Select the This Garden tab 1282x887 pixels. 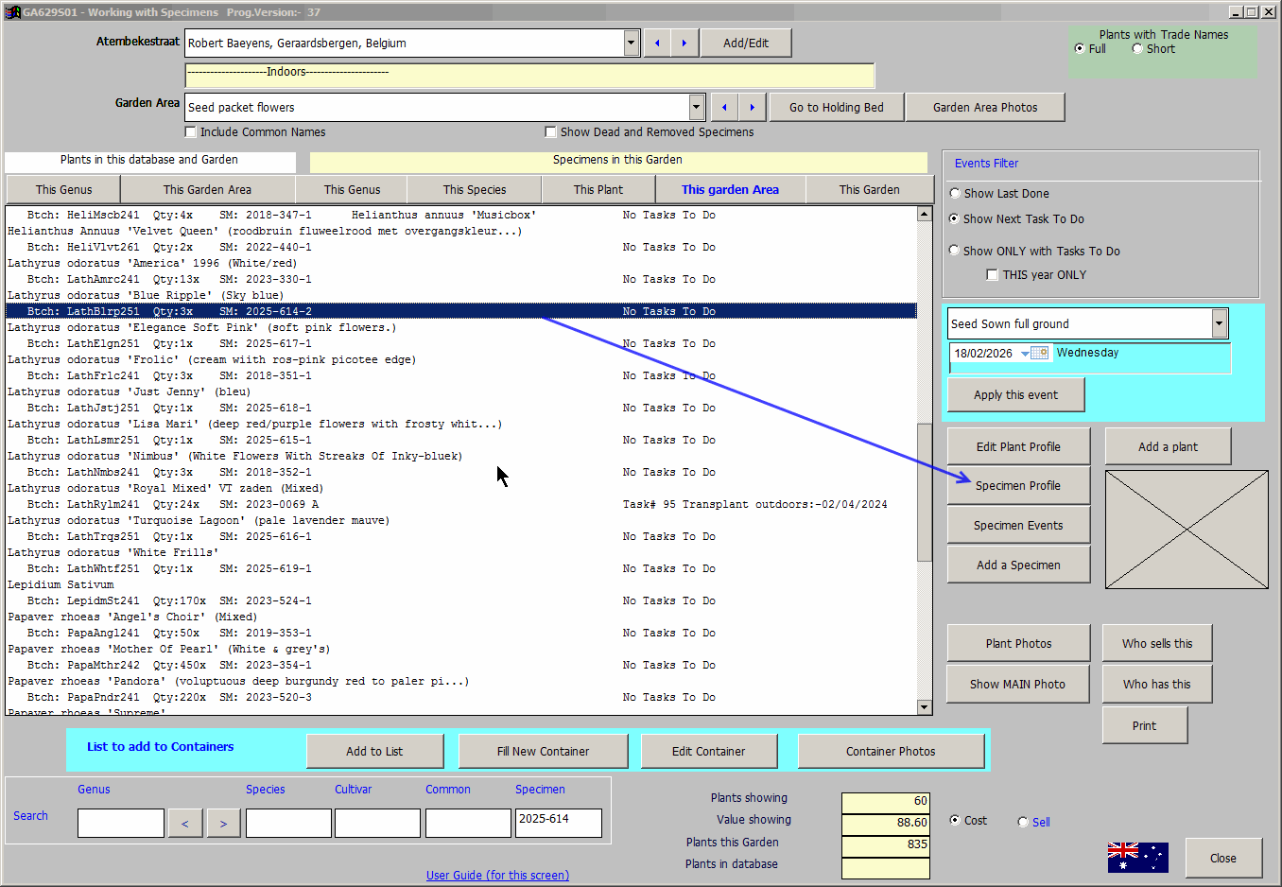(869, 190)
